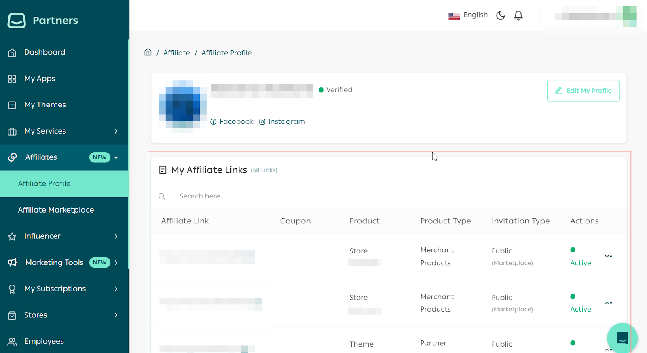Open actions menu for second affiliate link
Viewport: 647px width, 353px height.
pos(608,303)
